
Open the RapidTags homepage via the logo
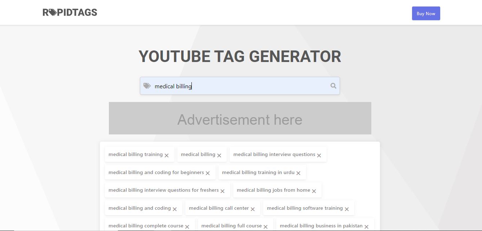pyautogui.click(x=70, y=12)
